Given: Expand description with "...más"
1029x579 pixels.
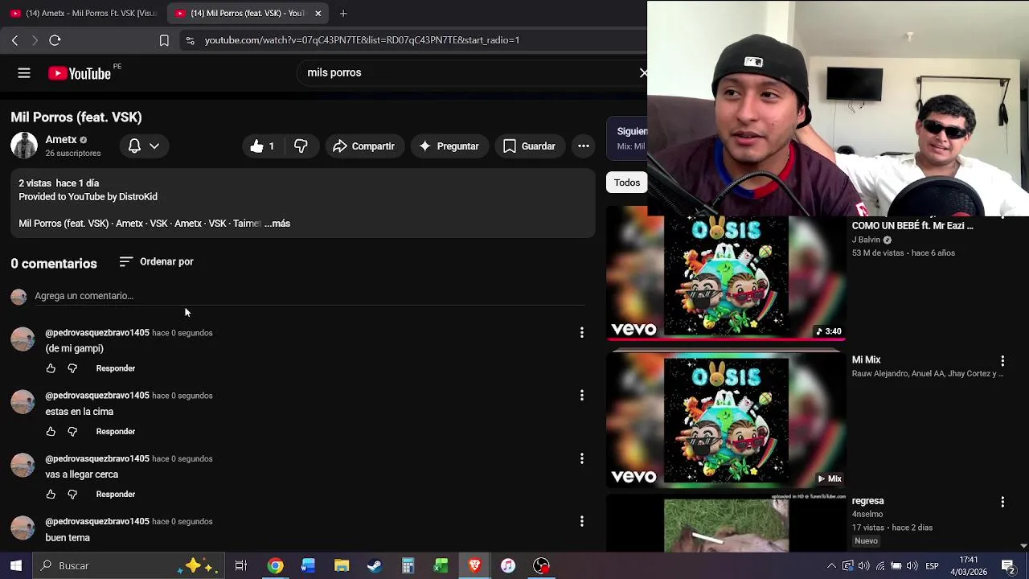Looking at the screenshot, I should (x=277, y=224).
